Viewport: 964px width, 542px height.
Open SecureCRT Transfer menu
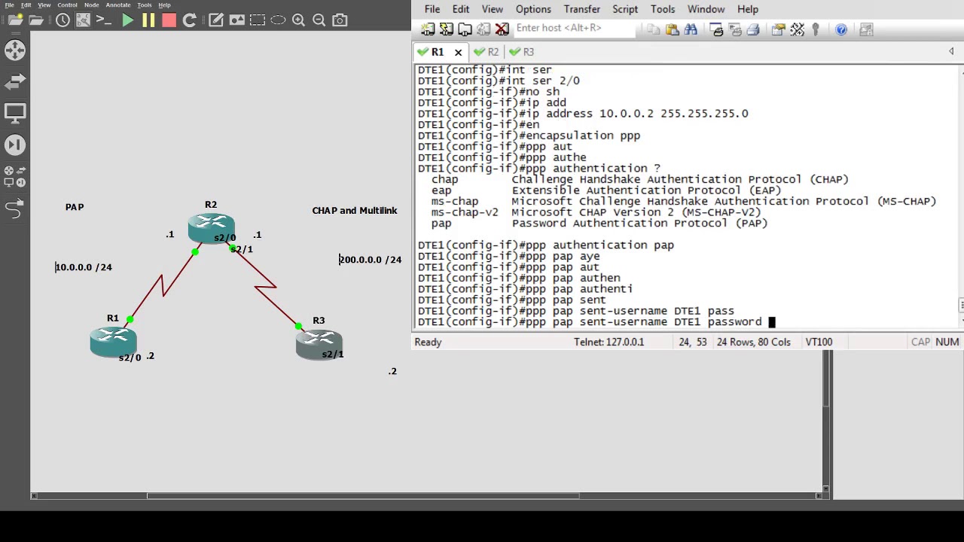point(582,9)
